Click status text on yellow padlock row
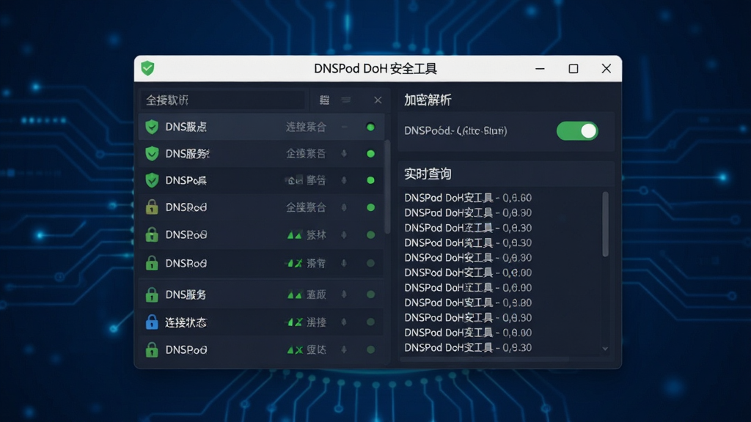Image resolution: width=751 pixels, height=422 pixels. [x=306, y=207]
